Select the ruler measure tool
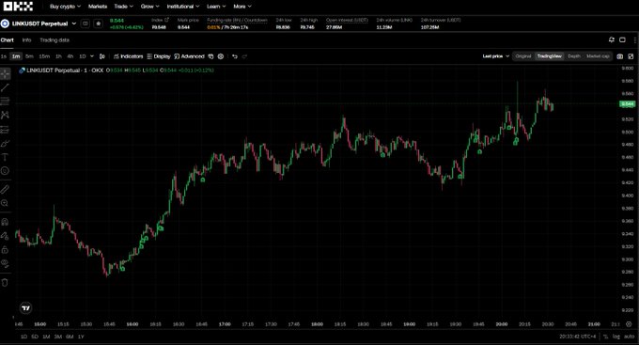The image size is (639, 345). coord(5,189)
